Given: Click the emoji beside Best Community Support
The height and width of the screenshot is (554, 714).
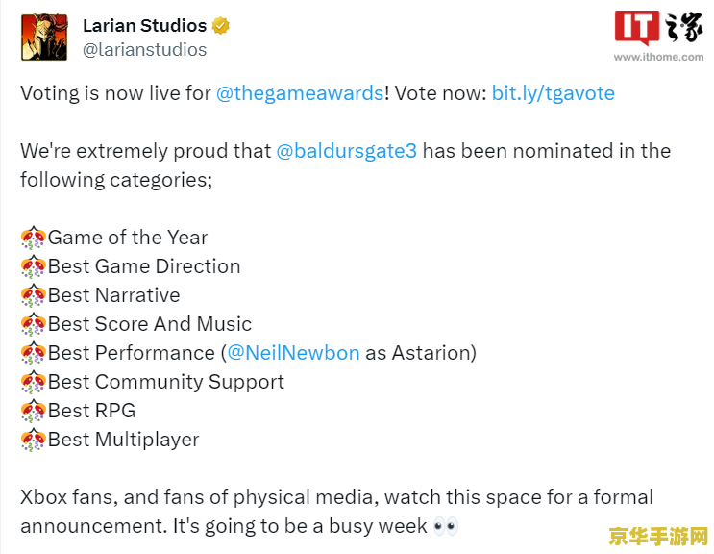Looking at the screenshot, I should (33, 382).
